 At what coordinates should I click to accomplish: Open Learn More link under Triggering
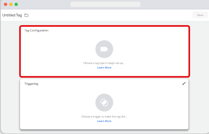(104, 121)
